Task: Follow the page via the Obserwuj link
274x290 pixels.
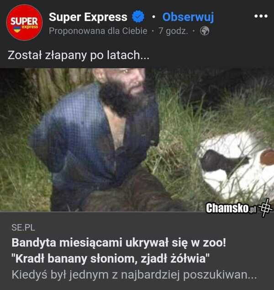Action: (x=188, y=17)
